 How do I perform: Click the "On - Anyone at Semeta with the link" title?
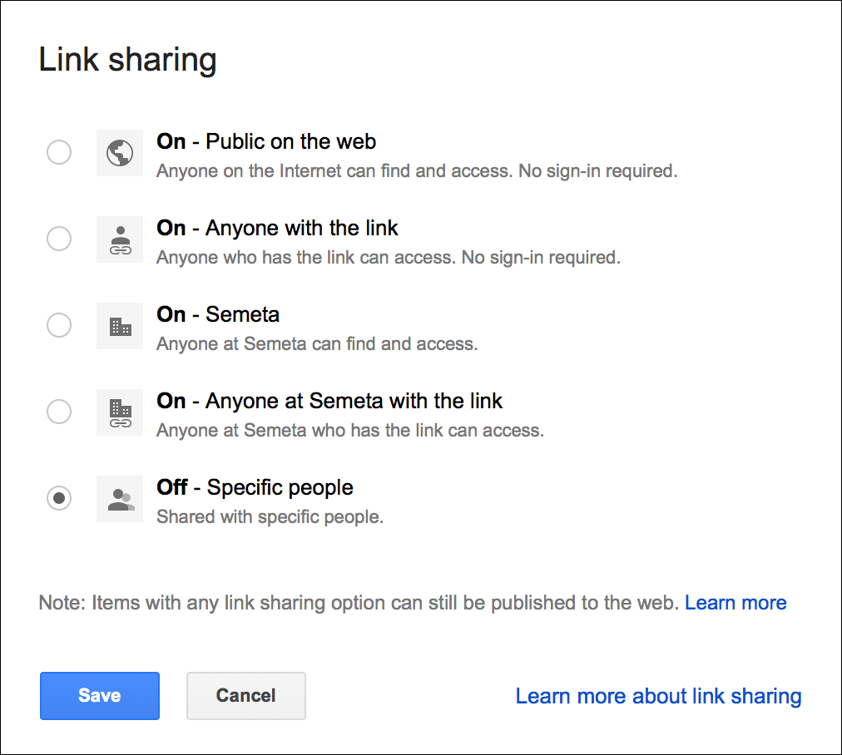point(329,402)
